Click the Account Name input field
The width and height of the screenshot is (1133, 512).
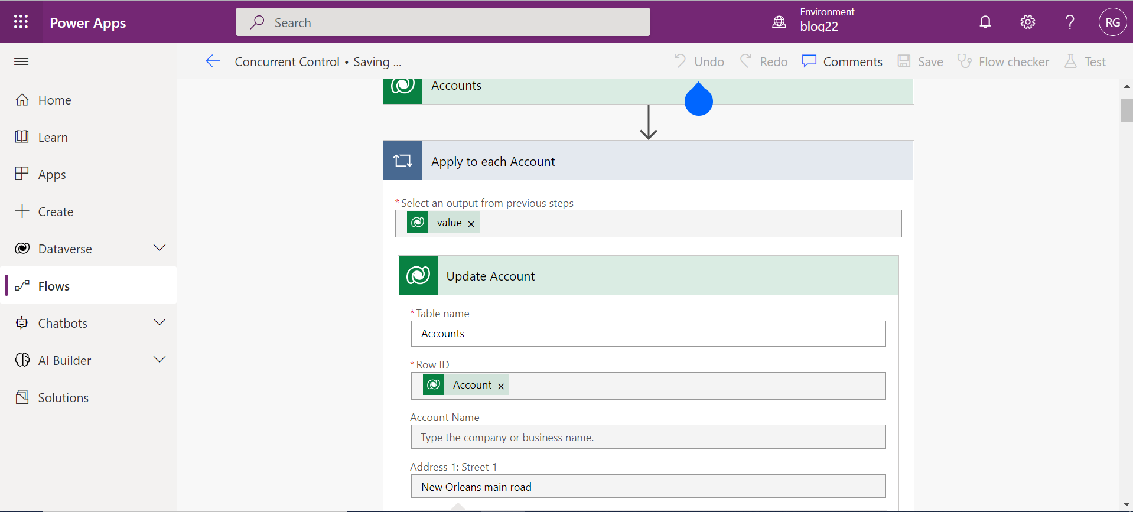[x=648, y=437]
